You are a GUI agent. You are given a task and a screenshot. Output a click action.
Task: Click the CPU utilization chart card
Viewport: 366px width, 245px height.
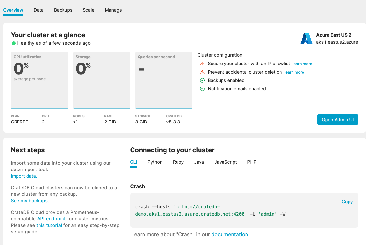pos(40,80)
